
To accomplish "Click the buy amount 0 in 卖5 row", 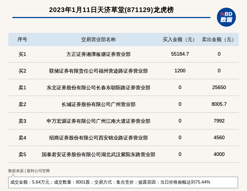I will (180, 154).
